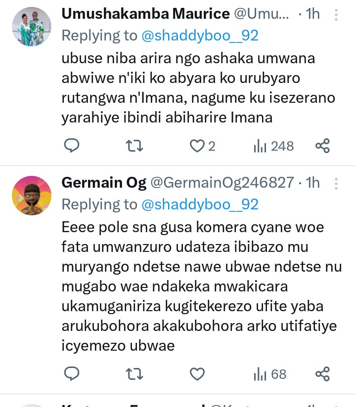Open more options for Umushakamba Maurice's tweet
Image resolution: width=356 pixels, height=407 pixels.
336,15
